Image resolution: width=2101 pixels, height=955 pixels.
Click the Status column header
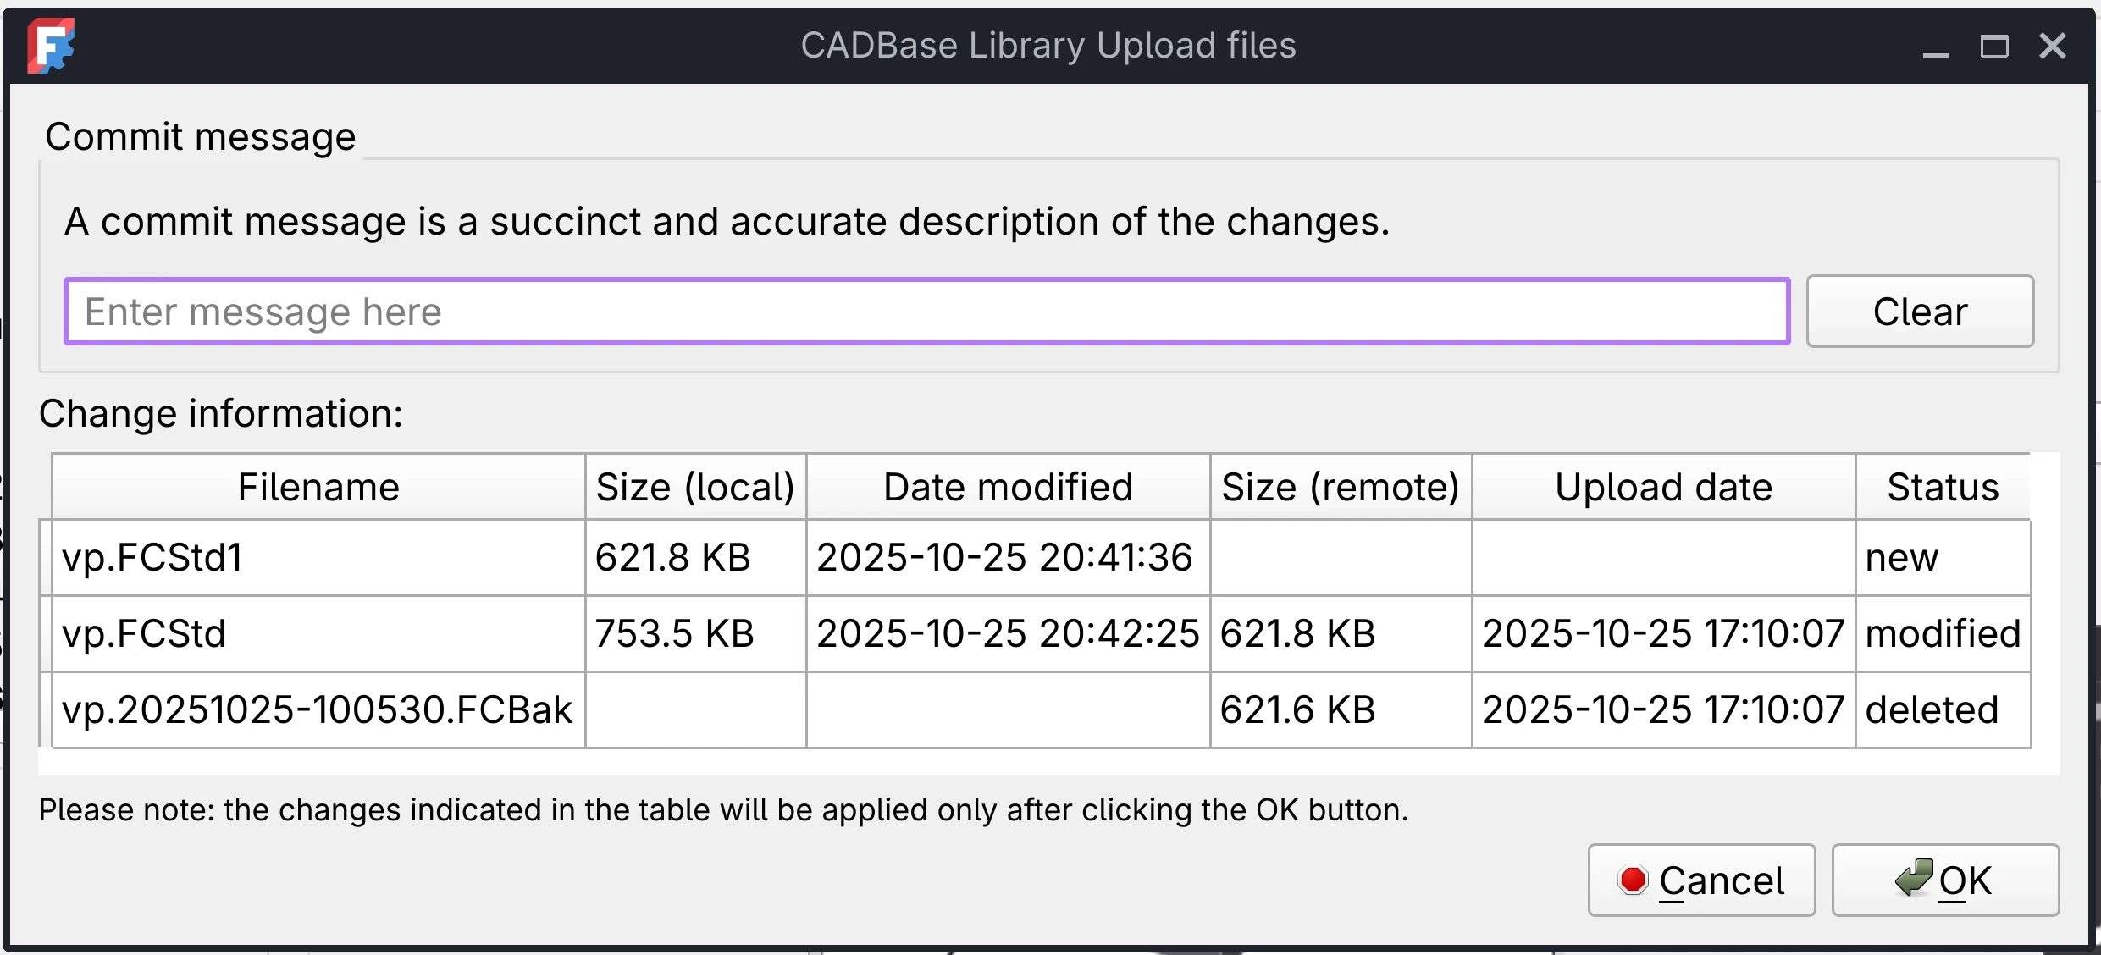[x=1942, y=486]
